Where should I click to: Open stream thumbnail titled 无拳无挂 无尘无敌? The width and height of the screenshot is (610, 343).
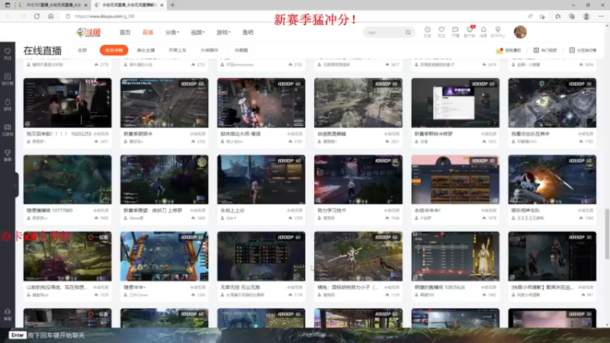point(261,256)
